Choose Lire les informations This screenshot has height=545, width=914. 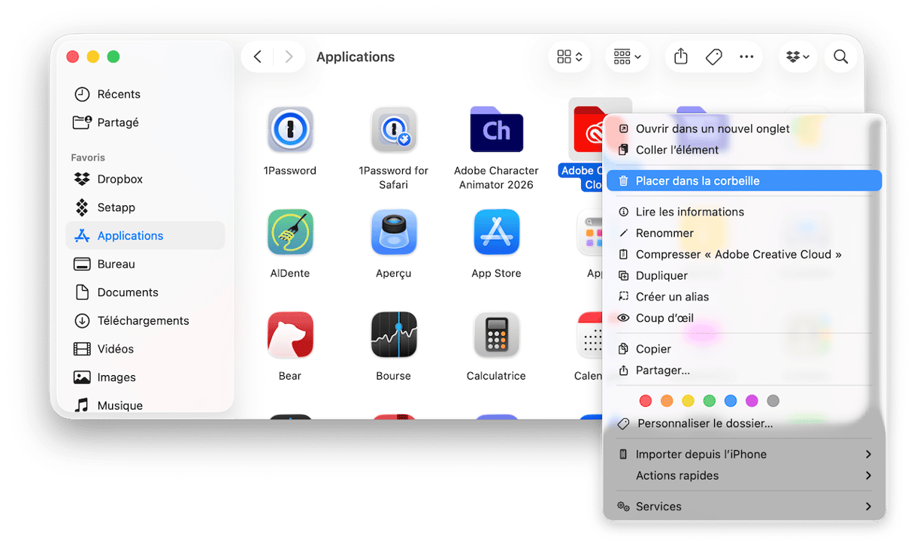pyautogui.click(x=744, y=212)
